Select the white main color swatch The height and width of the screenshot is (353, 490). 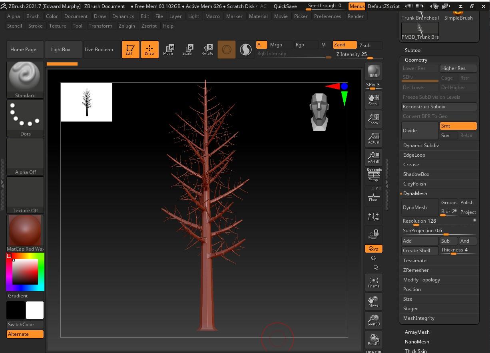[x=35, y=310]
